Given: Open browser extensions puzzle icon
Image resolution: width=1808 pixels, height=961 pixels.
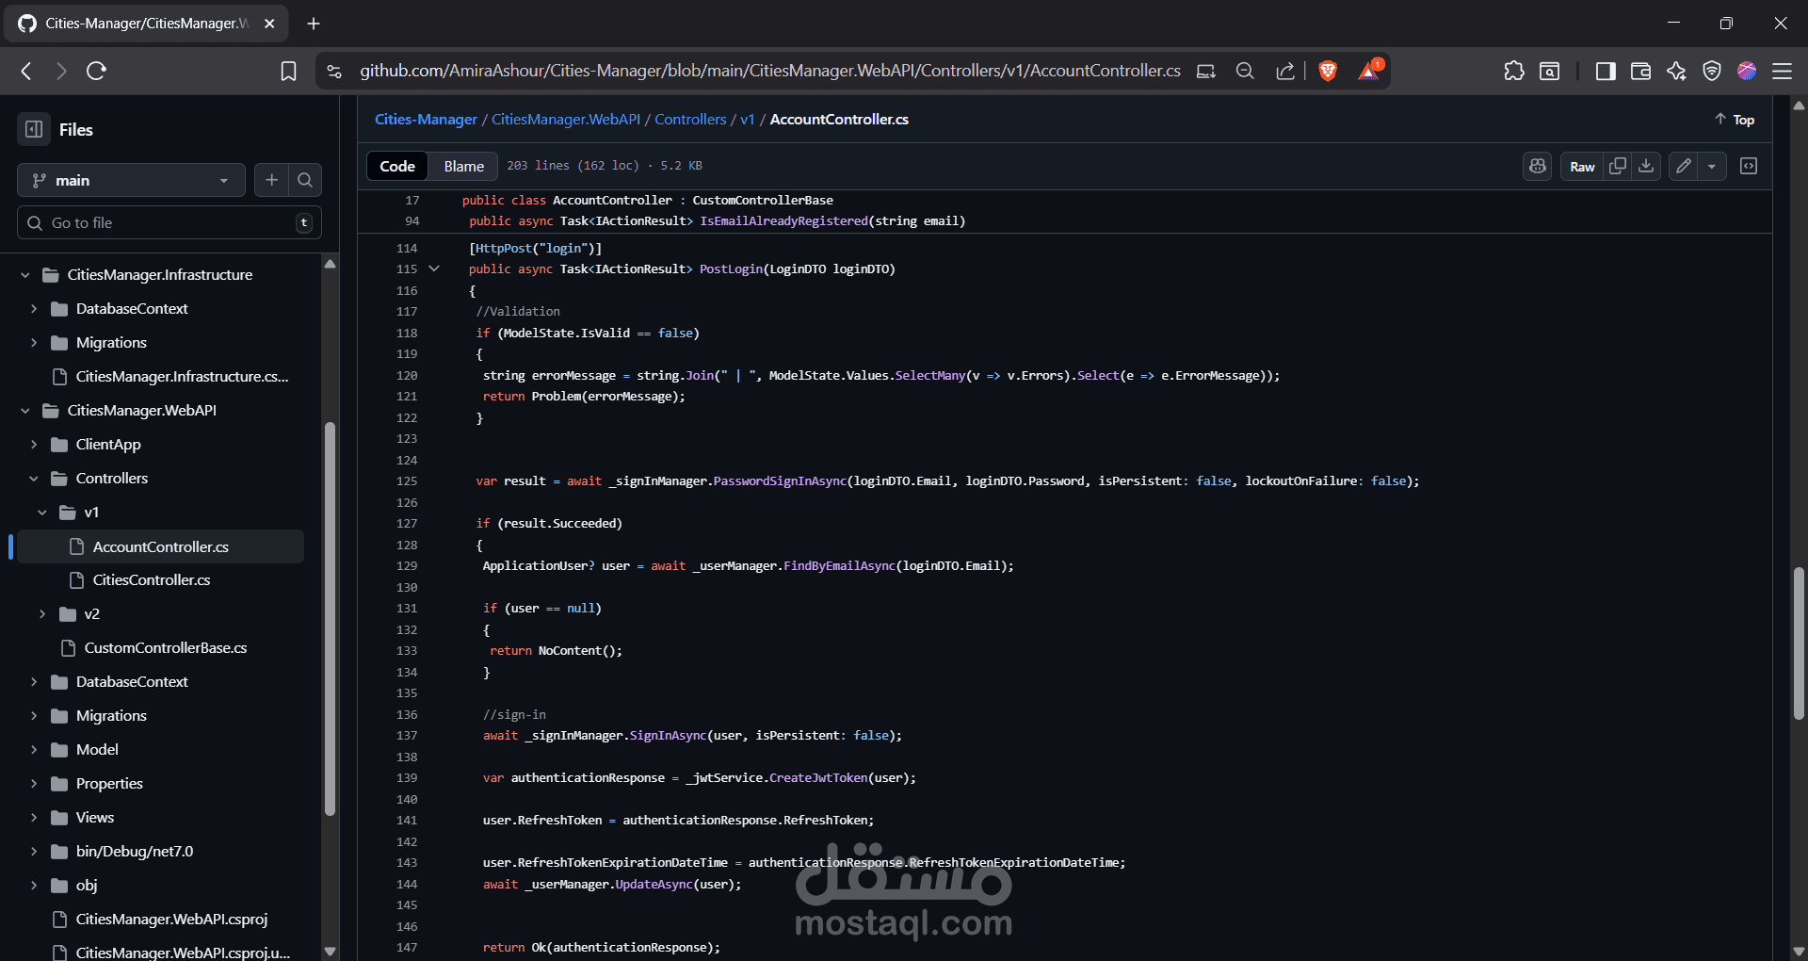Looking at the screenshot, I should pyautogui.click(x=1514, y=71).
